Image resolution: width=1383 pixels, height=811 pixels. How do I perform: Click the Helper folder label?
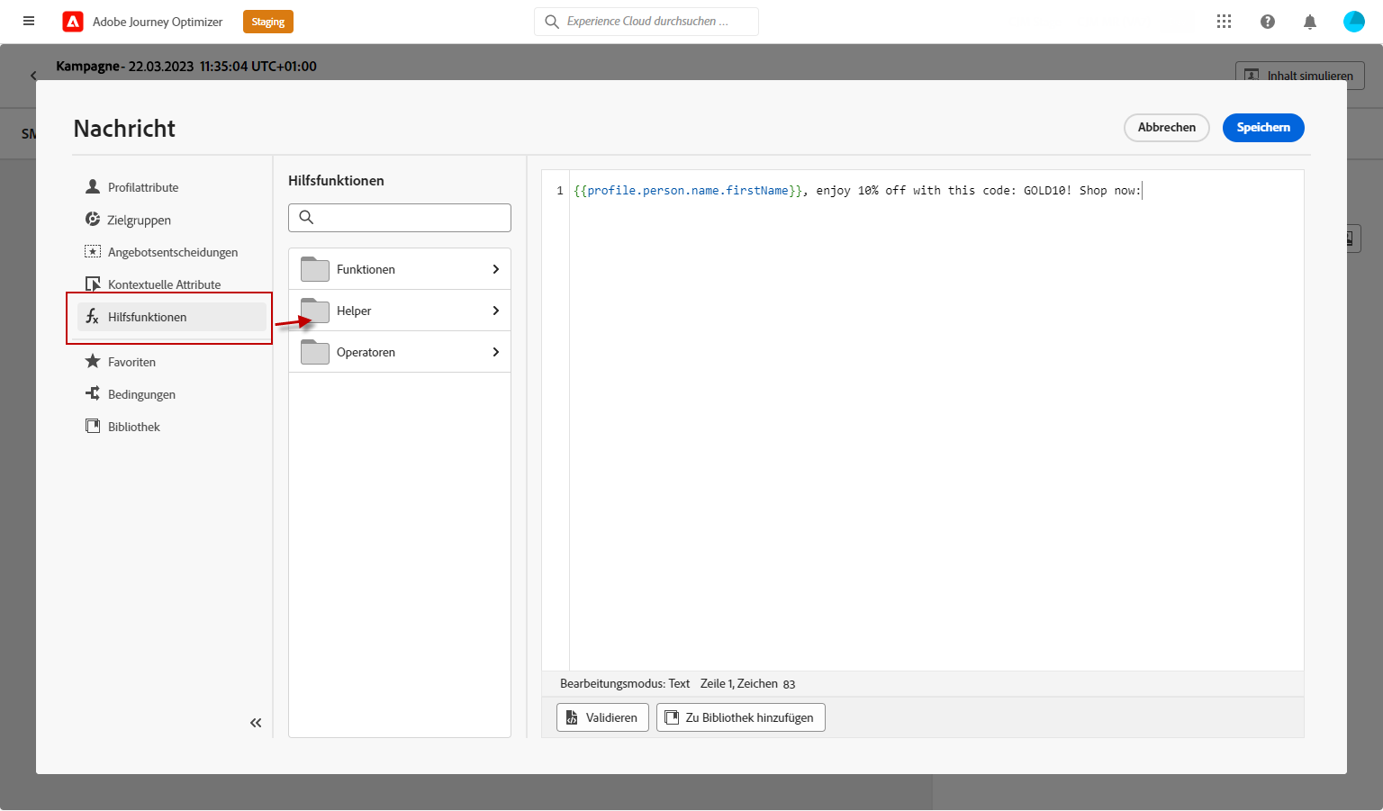tap(354, 311)
